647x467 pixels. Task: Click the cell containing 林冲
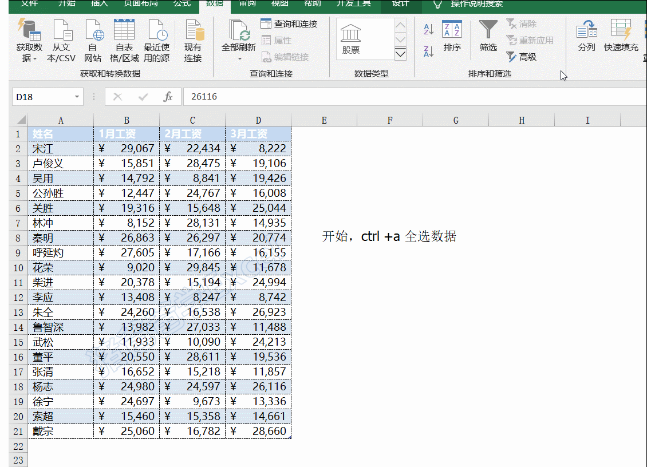(61, 223)
